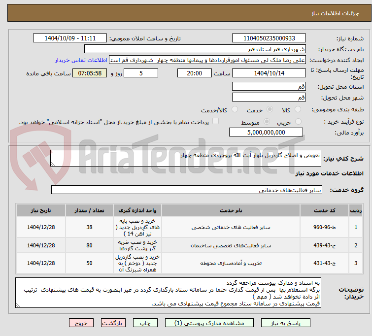
Task: Click the resize grip of شرح کلی نیاز box
Action: (x=53, y=164)
